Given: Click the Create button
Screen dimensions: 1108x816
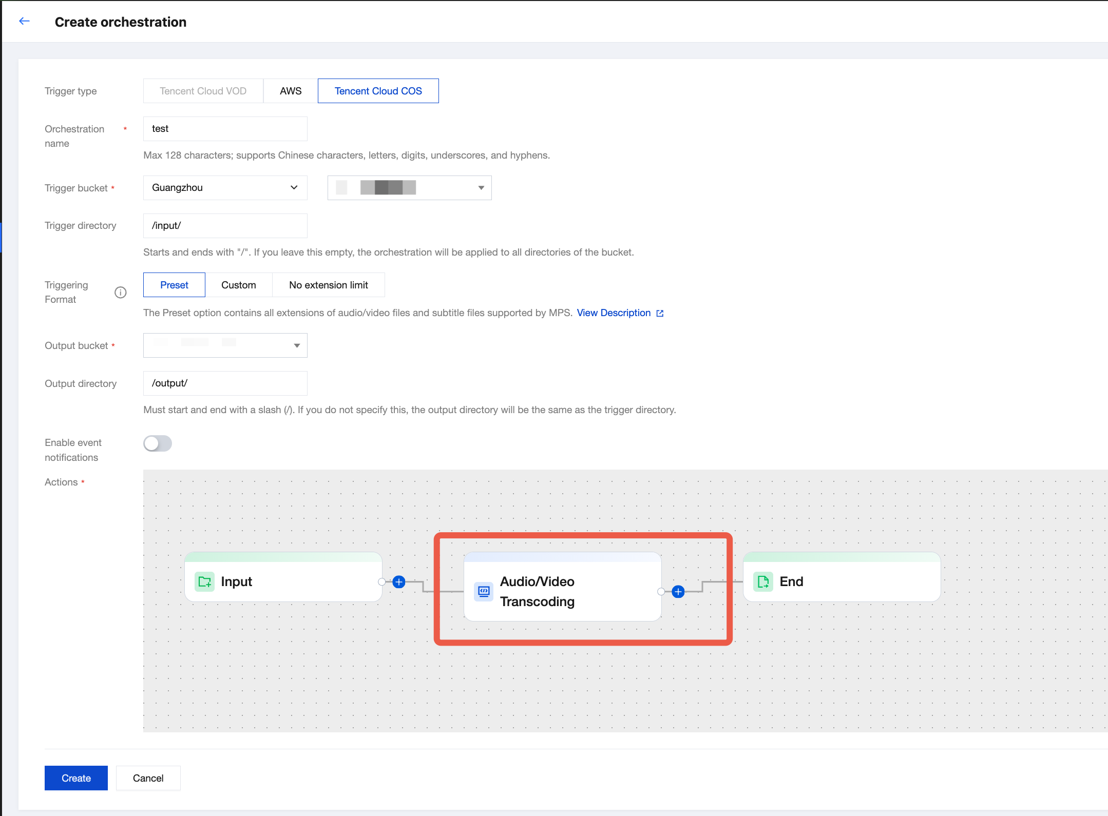Looking at the screenshot, I should (x=76, y=778).
